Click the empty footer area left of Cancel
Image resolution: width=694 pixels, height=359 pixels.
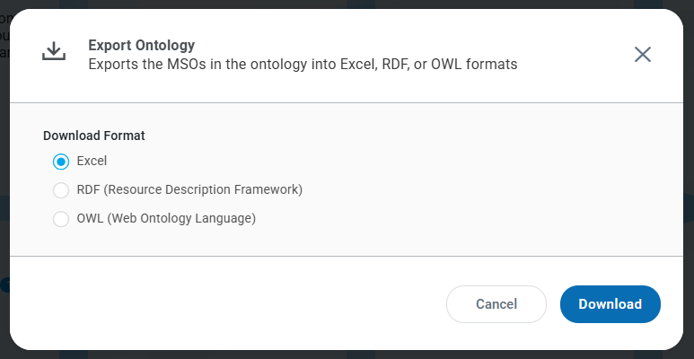pyautogui.click(x=224, y=303)
